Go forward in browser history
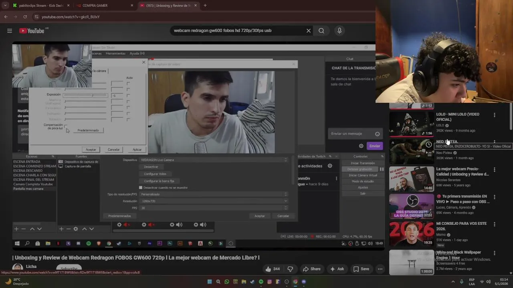The height and width of the screenshot is (288, 513). pyautogui.click(x=15, y=17)
